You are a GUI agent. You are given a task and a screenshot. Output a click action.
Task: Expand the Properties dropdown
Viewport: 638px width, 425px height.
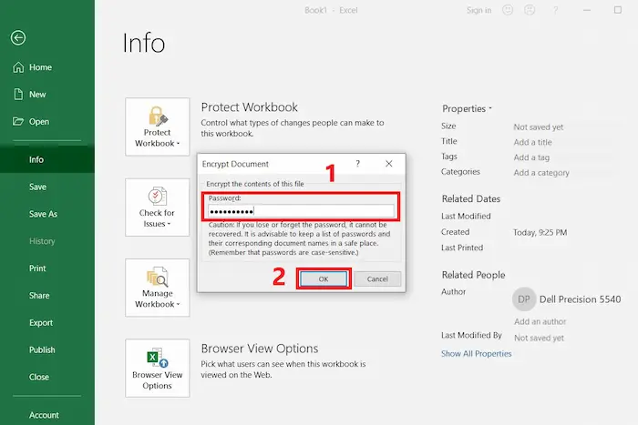467,109
